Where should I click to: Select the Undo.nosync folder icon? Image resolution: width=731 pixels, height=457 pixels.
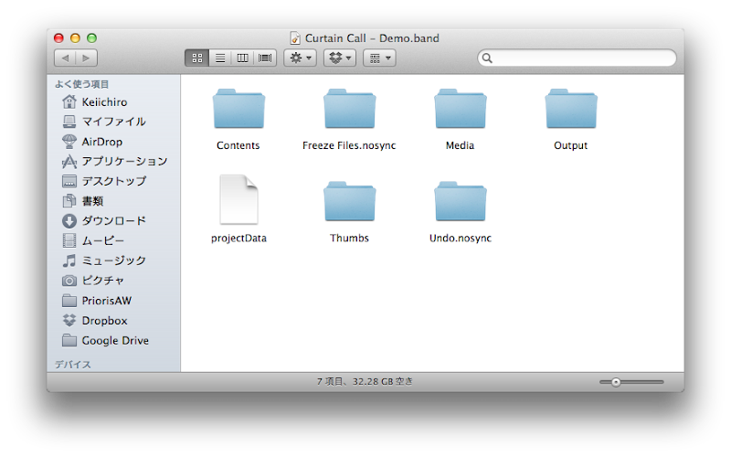click(x=461, y=201)
